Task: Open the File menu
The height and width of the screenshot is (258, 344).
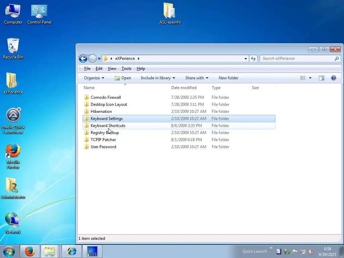Action: click(87, 69)
